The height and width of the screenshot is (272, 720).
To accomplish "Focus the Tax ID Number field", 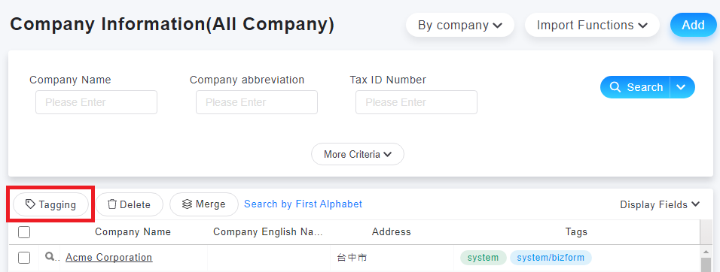I will [416, 102].
